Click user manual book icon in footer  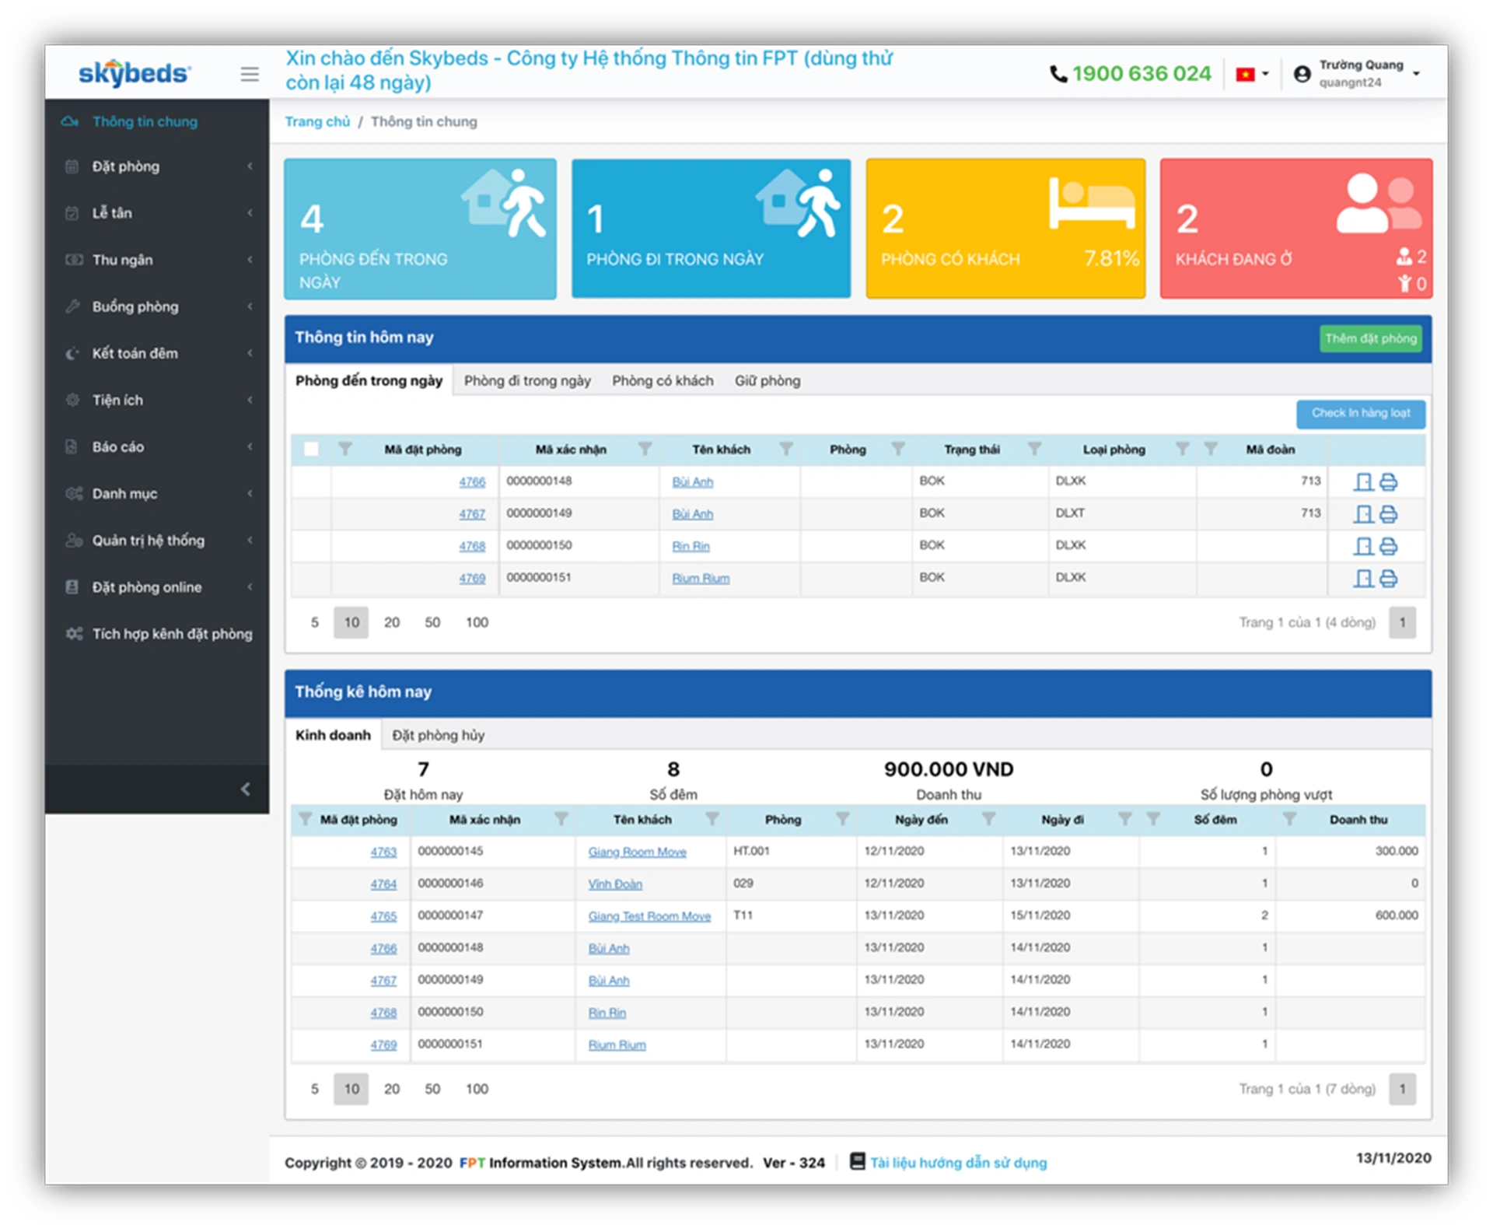tap(857, 1161)
